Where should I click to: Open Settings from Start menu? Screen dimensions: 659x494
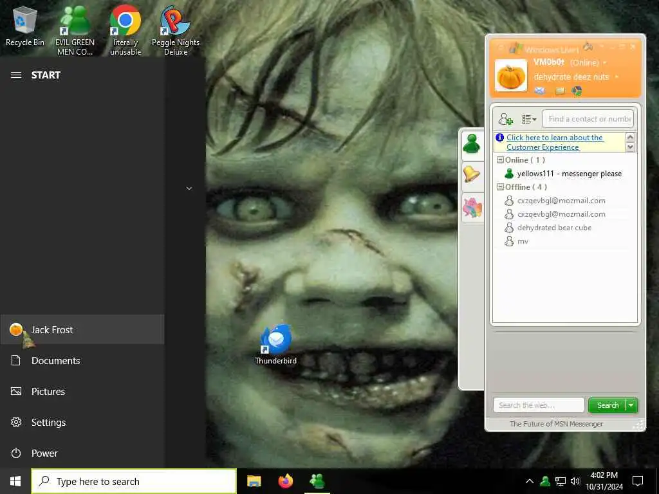click(x=82, y=422)
